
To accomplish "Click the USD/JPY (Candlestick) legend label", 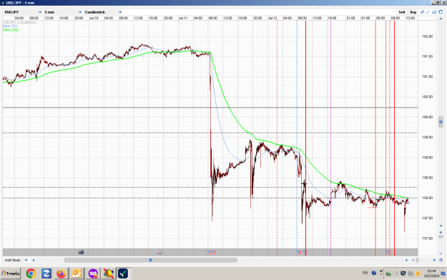I will point(20,22).
